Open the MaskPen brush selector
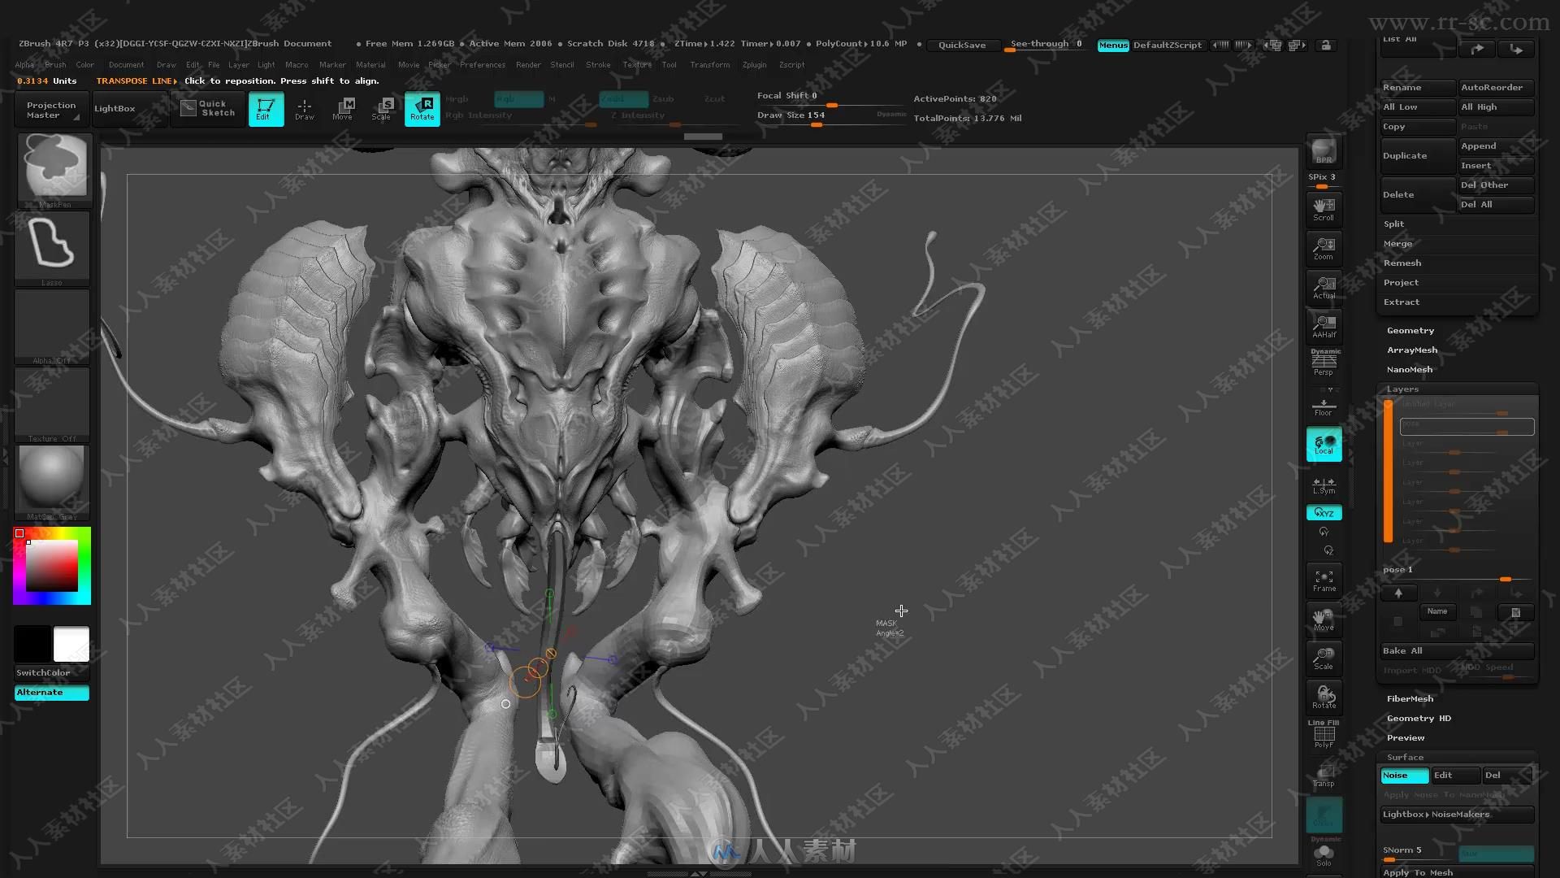Image resolution: width=1560 pixels, height=878 pixels. 54,171
